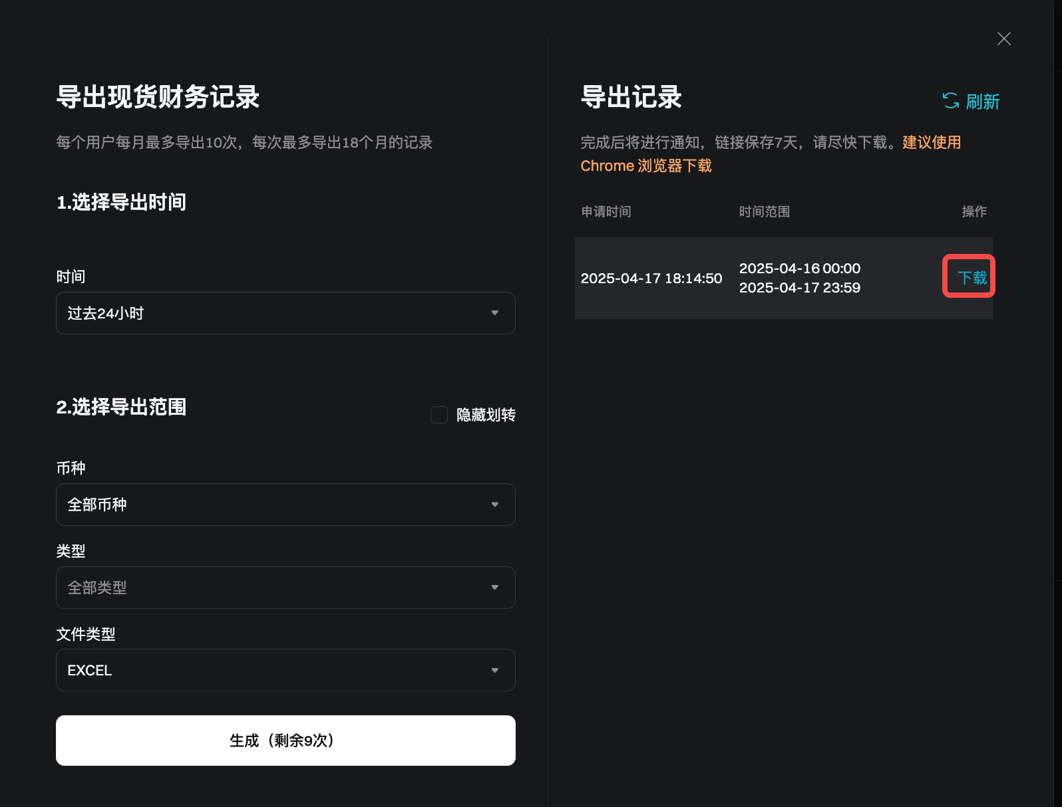Click the arrow icon in 过去24小时 field
Image resolution: width=1062 pixels, height=807 pixels.
(x=494, y=313)
